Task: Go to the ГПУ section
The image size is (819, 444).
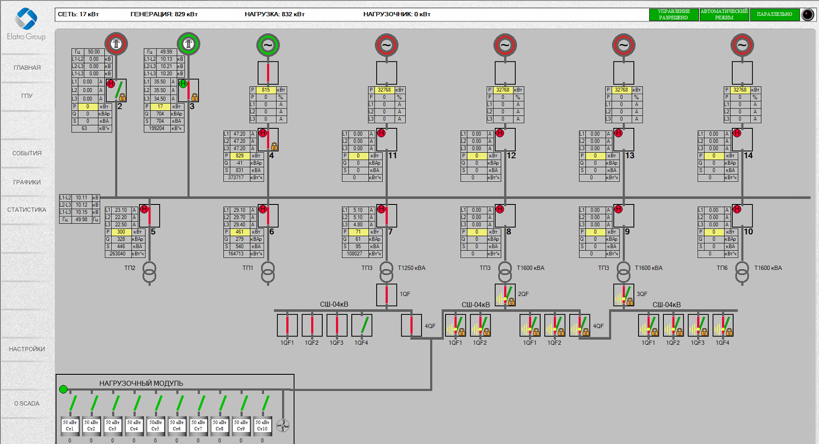Action: pos(27,96)
